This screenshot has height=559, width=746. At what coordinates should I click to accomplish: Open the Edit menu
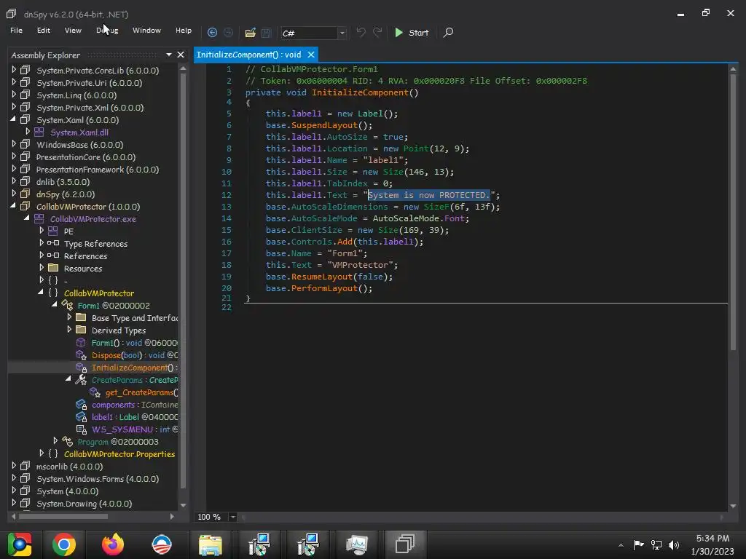(43, 30)
